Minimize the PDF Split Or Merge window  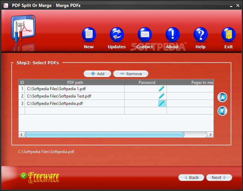pos(231,6)
